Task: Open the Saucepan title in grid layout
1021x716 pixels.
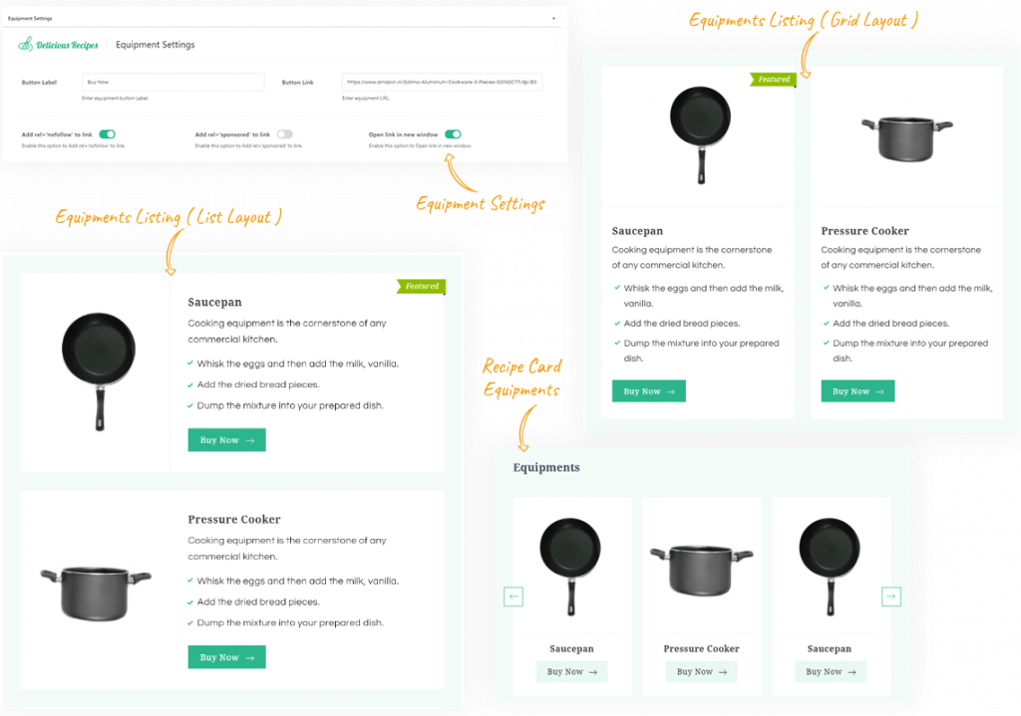Action: point(637,231)
